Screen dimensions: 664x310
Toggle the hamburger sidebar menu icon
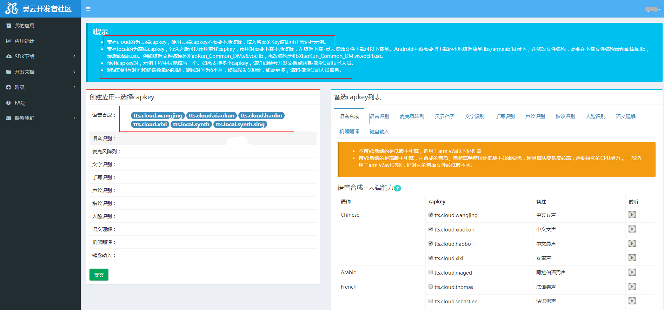coord(88,9)
